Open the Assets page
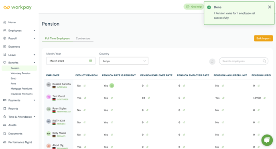276x149 pixels. pos(12,125)
